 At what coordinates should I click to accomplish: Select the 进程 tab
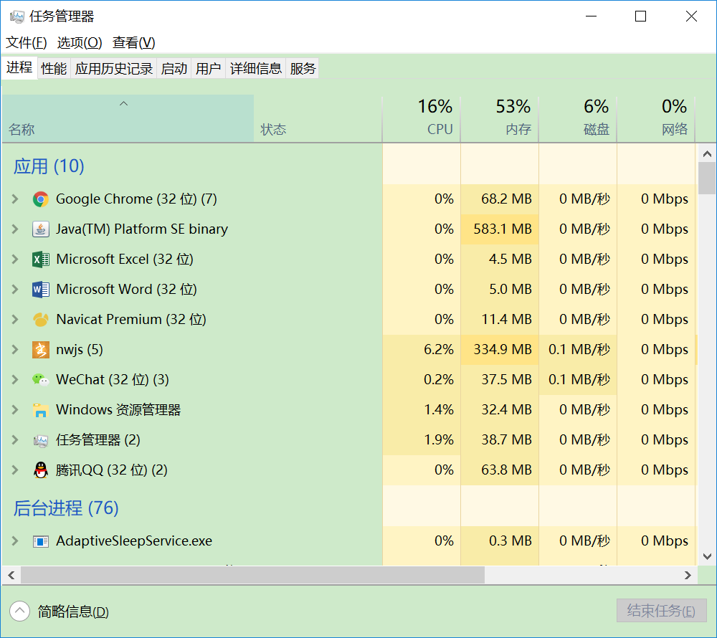[x=19, y=67]
